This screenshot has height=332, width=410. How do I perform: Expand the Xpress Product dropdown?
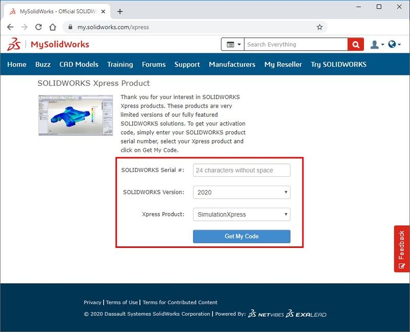(241, 214)
